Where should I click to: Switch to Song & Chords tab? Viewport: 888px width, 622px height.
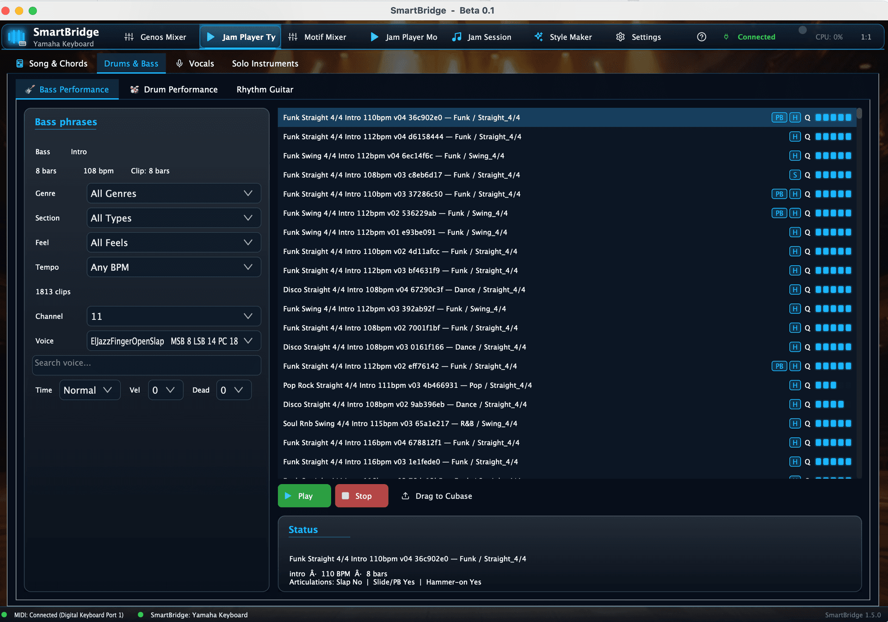click(52, 63)
